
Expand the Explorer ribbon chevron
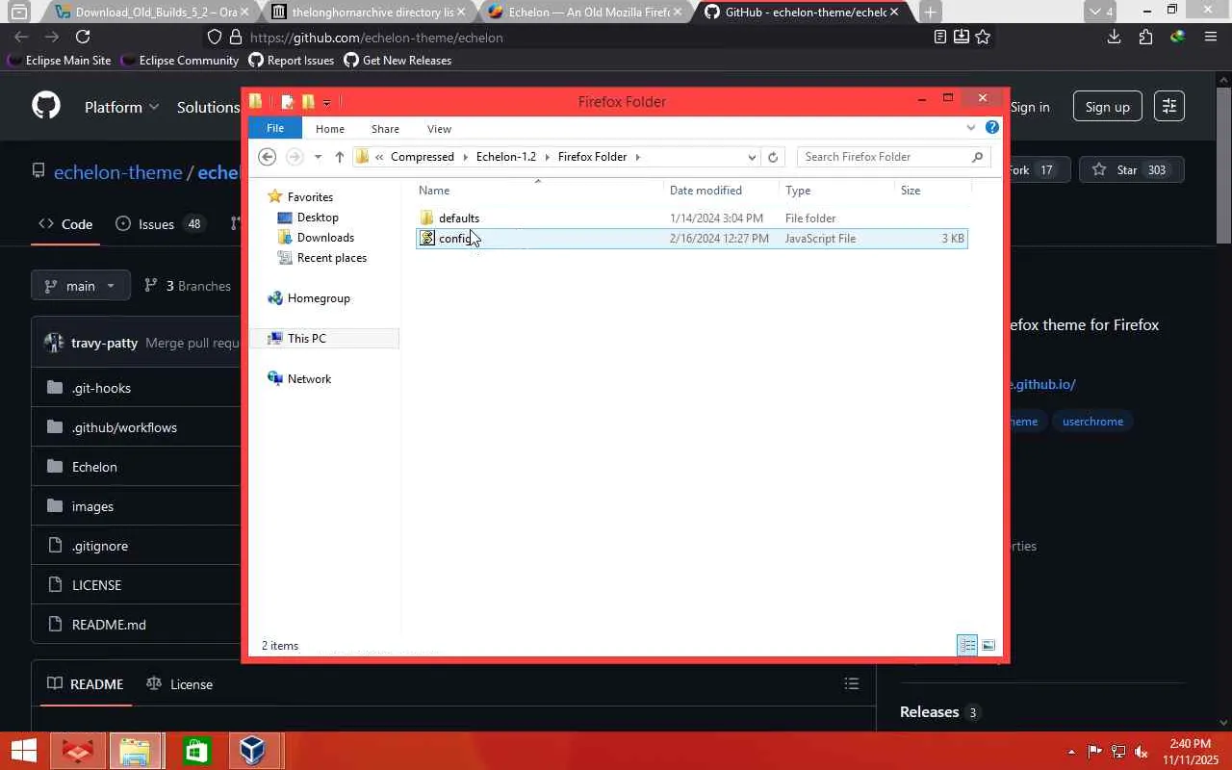(970, 127)
